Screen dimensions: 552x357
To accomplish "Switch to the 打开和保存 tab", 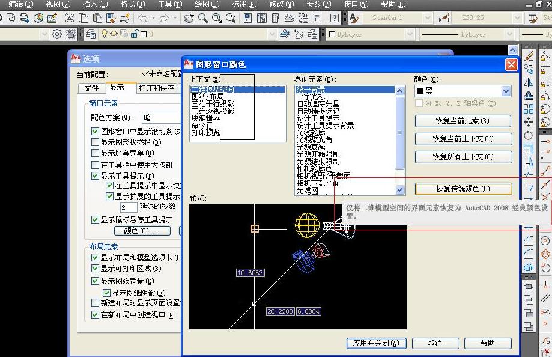I will click(156, 88).
